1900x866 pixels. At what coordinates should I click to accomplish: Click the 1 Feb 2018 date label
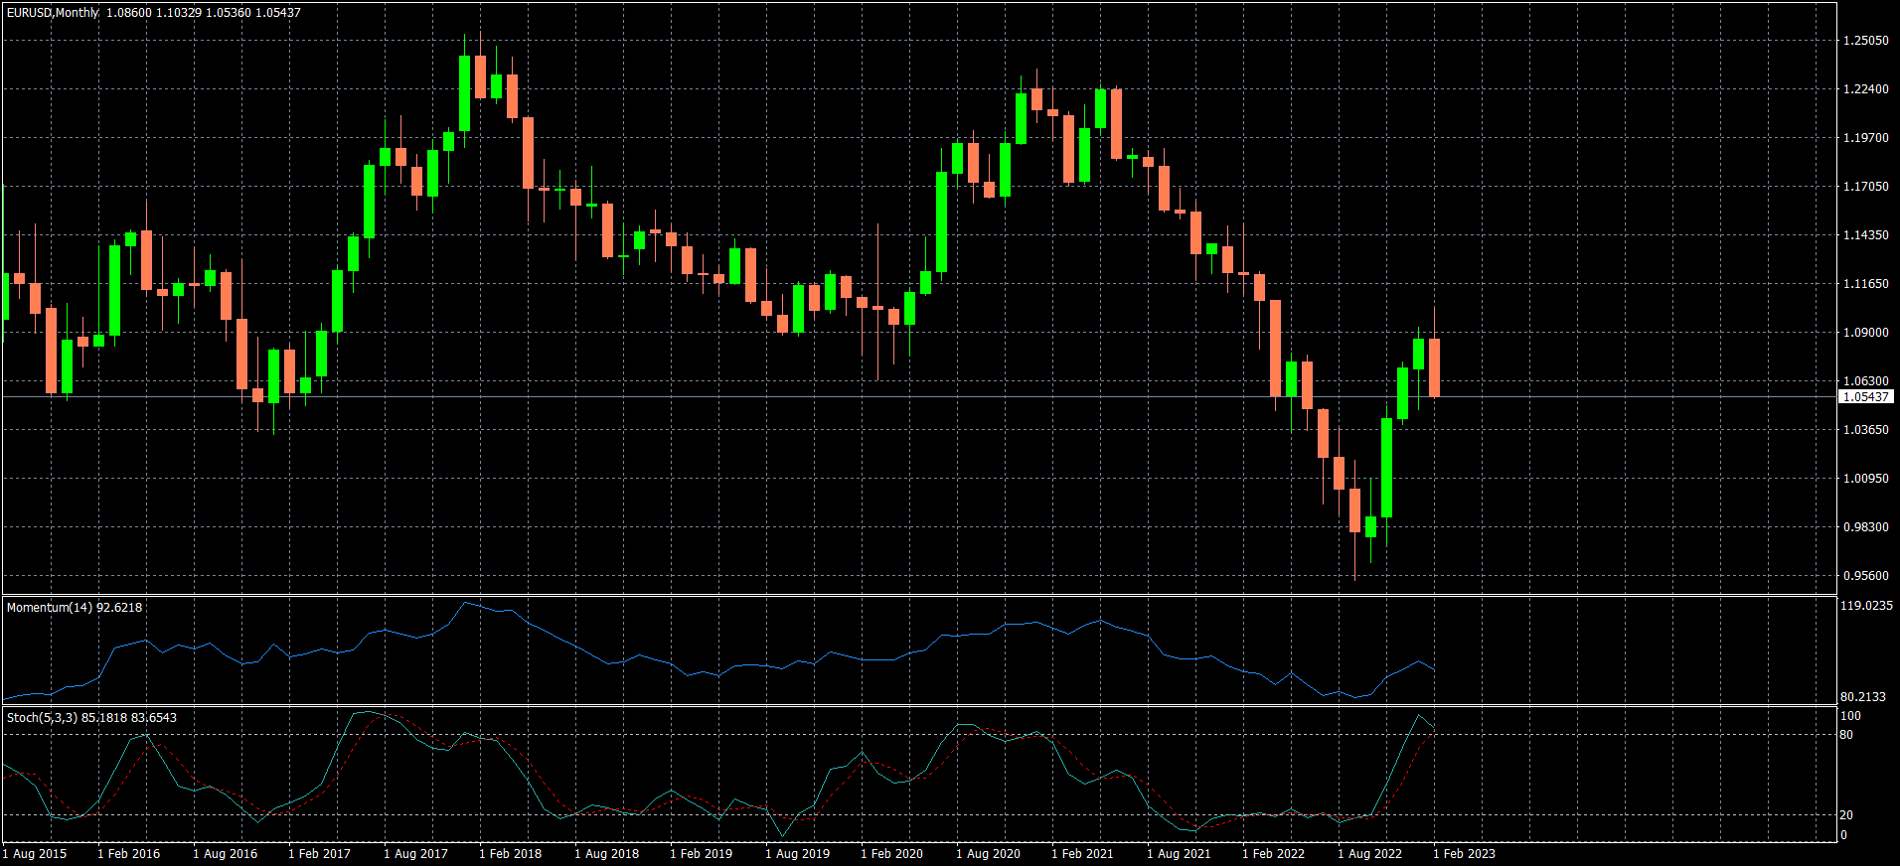511,854
